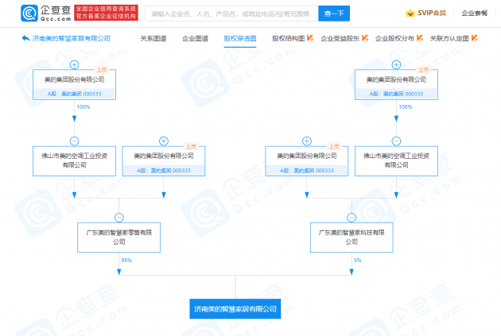
Task: Expand the middle-left 美的集团股份有限公司 node
Action: tap(164, 141)
